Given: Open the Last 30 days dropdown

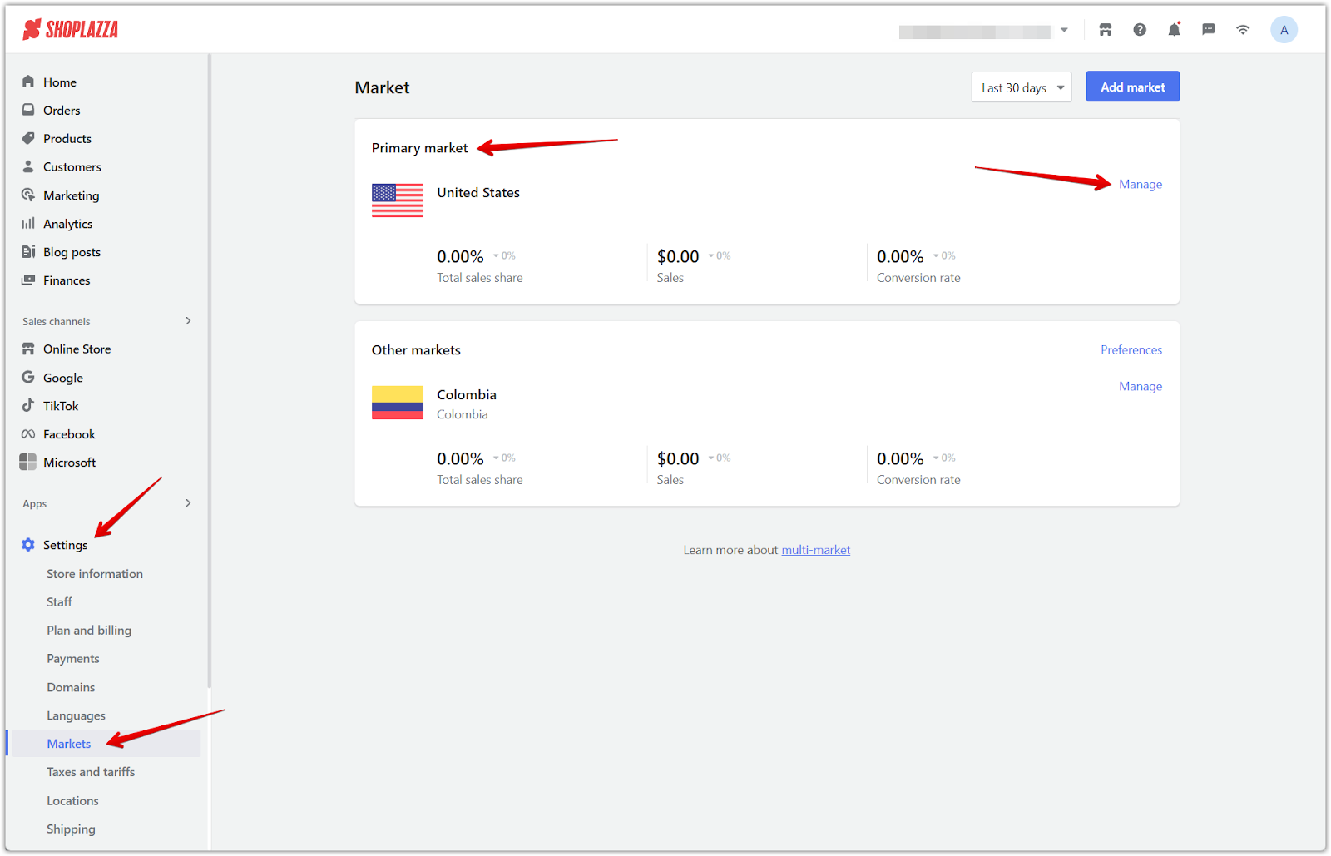Looking at the screenshot, I should [1022, 87].
